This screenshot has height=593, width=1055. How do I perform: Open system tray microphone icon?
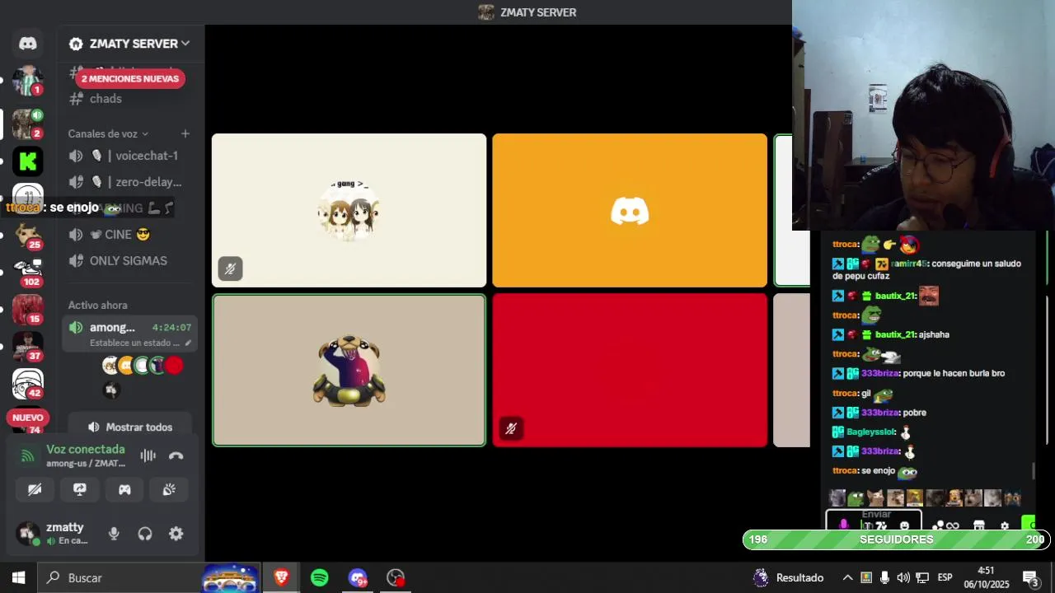[x=884, y=577]
